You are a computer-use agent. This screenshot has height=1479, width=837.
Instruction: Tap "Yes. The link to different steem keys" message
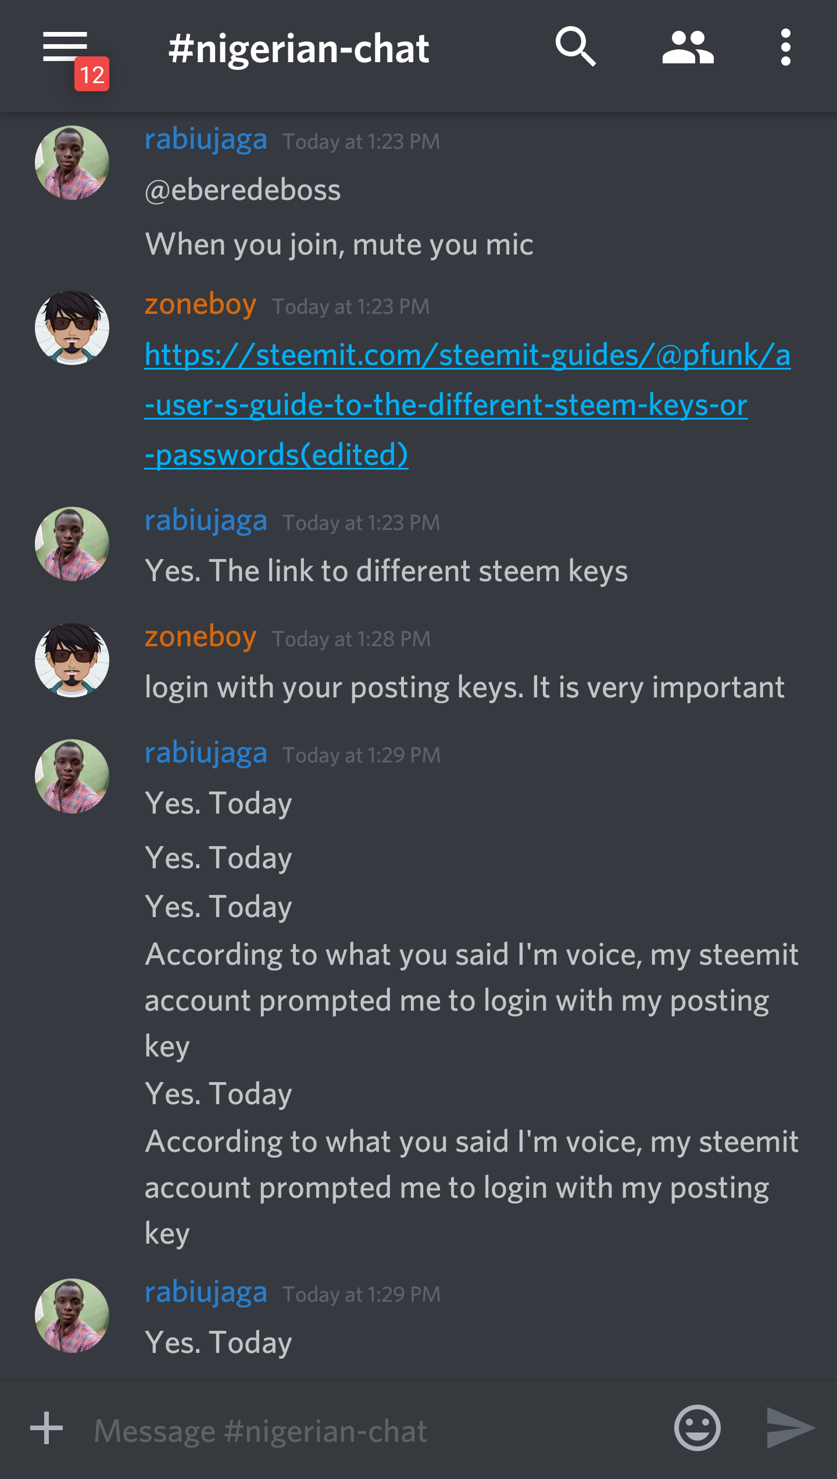(387, 571)
